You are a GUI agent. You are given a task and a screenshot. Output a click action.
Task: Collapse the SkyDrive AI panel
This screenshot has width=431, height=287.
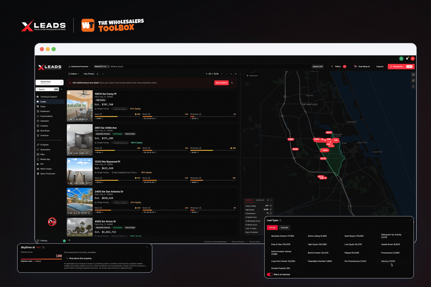(147, 248)
